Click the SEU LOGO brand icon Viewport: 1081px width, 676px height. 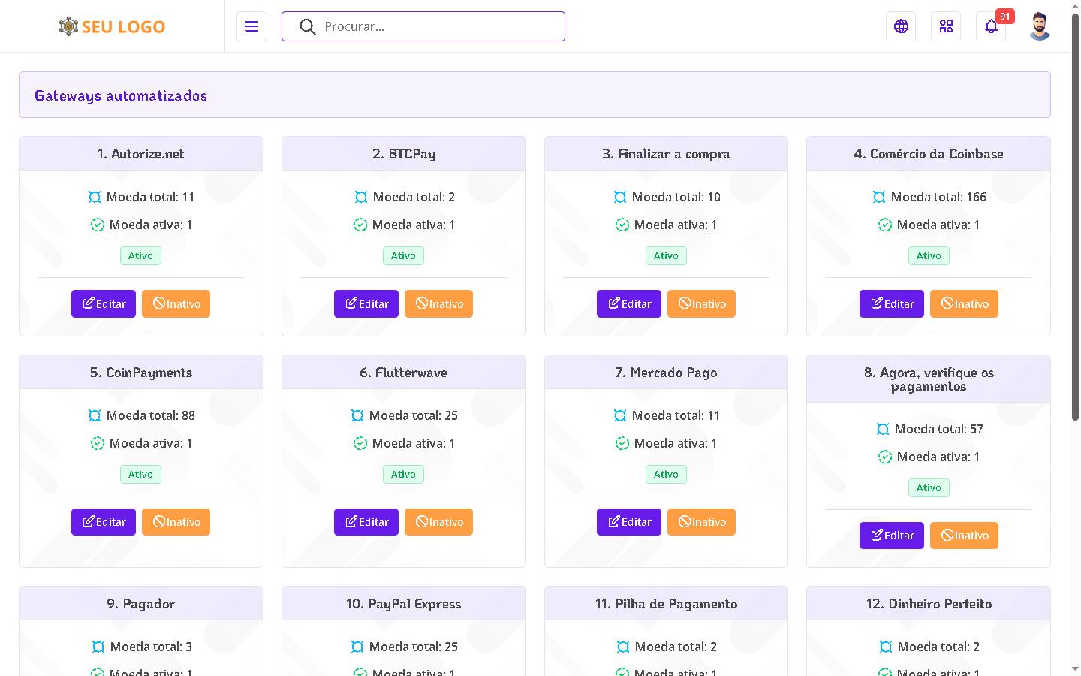[68, 26]
